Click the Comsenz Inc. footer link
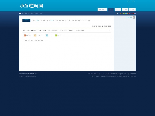The width and height of the screenshot is (155, 116). [32, 76]
